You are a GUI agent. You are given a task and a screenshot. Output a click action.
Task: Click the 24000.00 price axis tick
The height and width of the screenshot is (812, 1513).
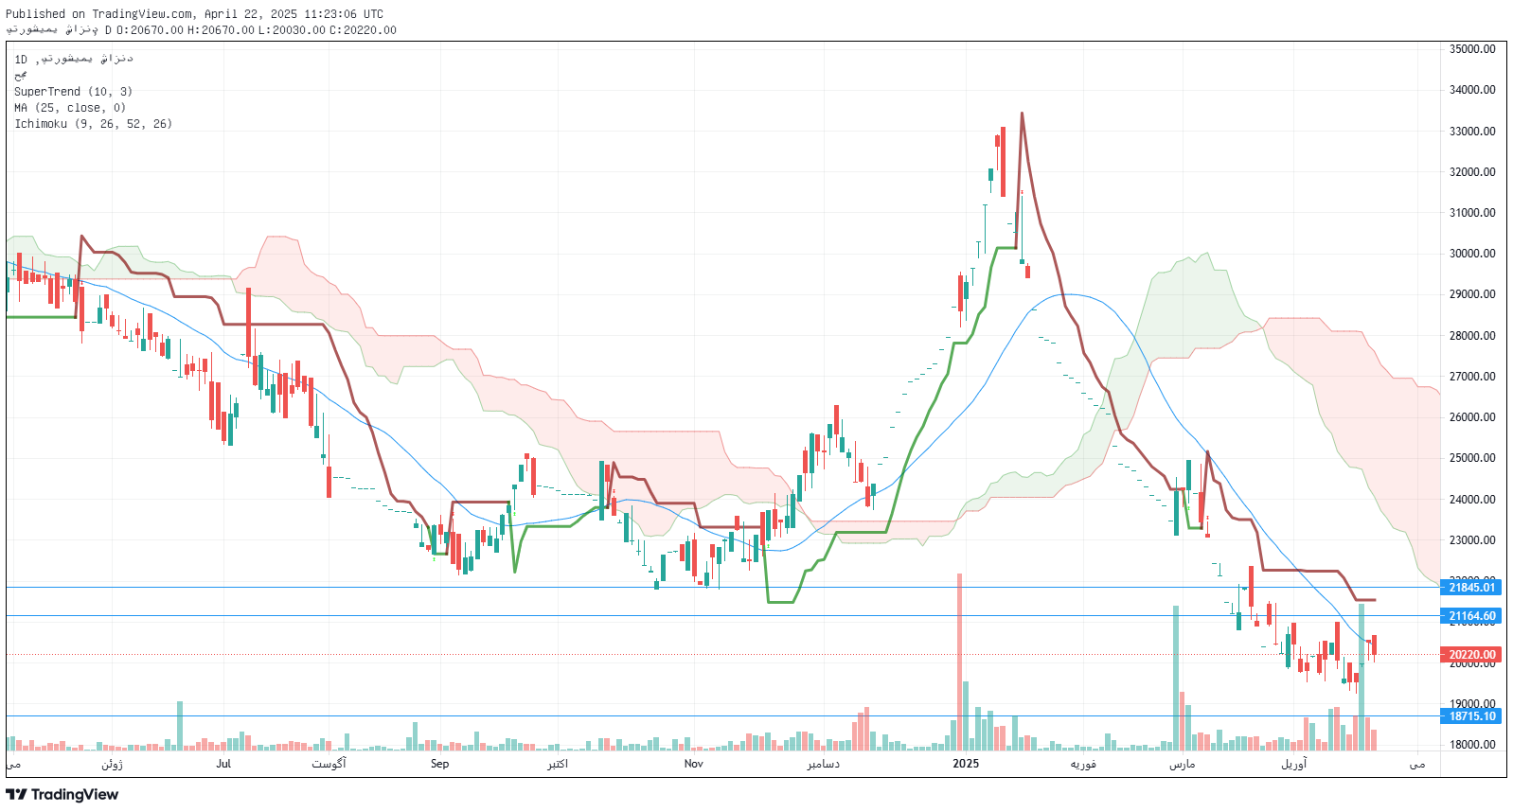coord(1472,500)
